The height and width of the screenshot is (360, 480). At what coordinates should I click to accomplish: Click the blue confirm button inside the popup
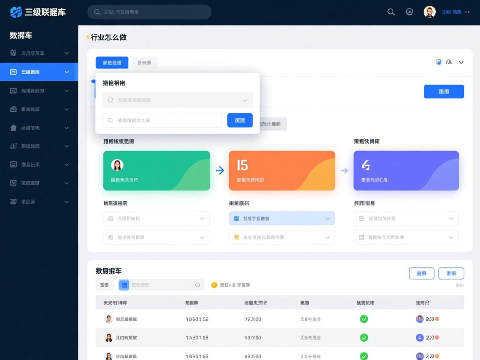pos(240,120)
